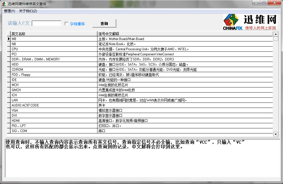Click the cell 主板。Mother Board/Main Board
Screen dimensions: 283x184
coord(185,39)
